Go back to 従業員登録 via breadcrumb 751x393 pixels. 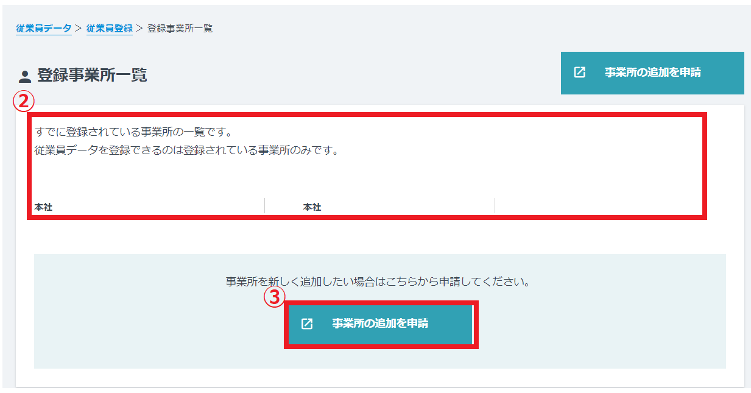point(109,29)
